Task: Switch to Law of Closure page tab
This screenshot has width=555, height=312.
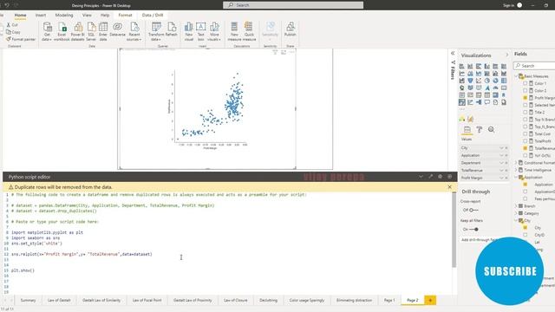Action: [x=235, y=300]
